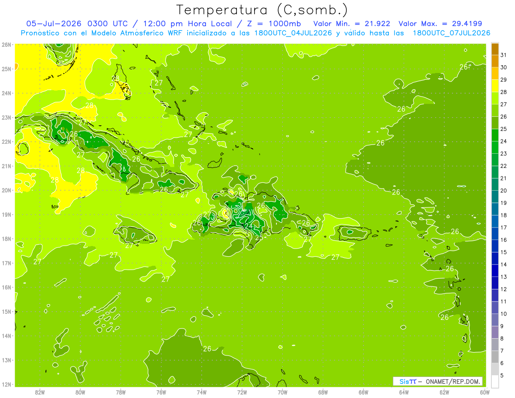The width and height of the screenshot is (515, 398).
Task: Pick the dark blue legend swatch between 12 and 13
Action: (x=495, y=283)
